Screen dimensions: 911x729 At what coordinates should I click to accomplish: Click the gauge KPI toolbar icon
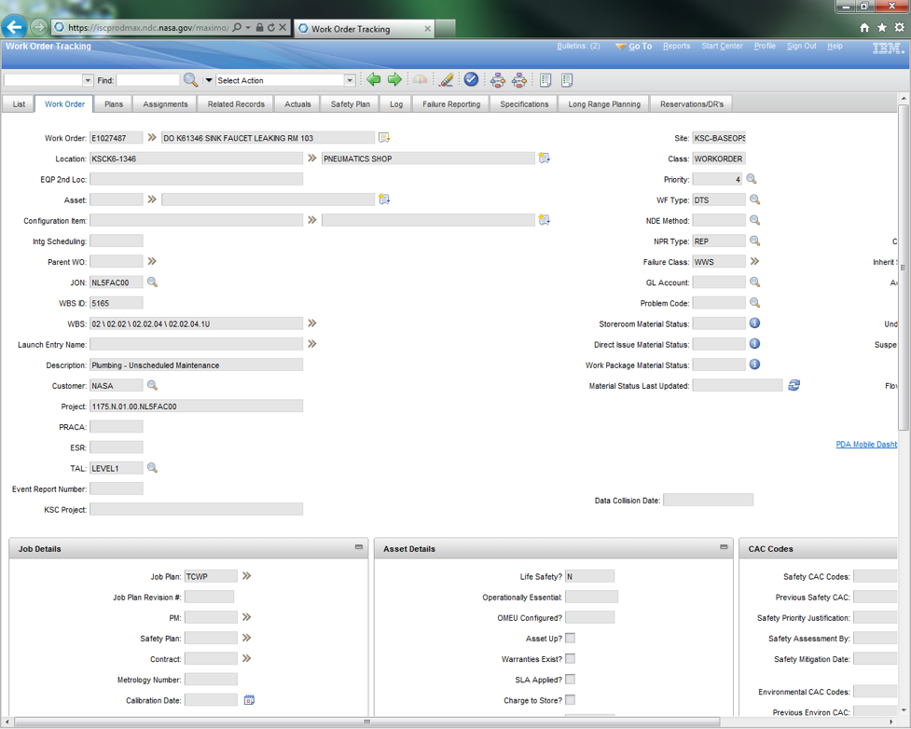[x=420, y=79]
